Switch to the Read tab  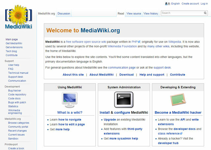(121, 14)
